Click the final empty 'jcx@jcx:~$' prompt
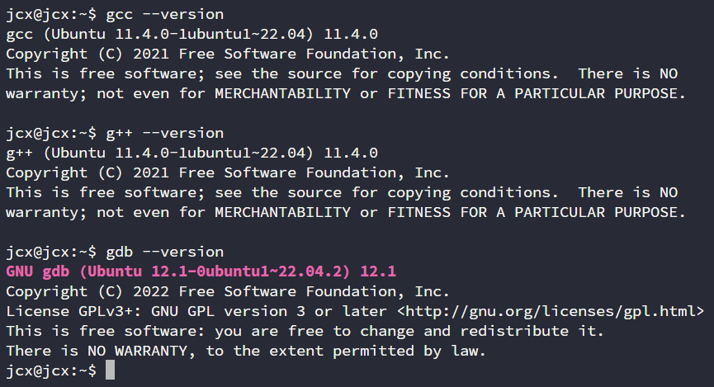714x387 pixels. 50,371
